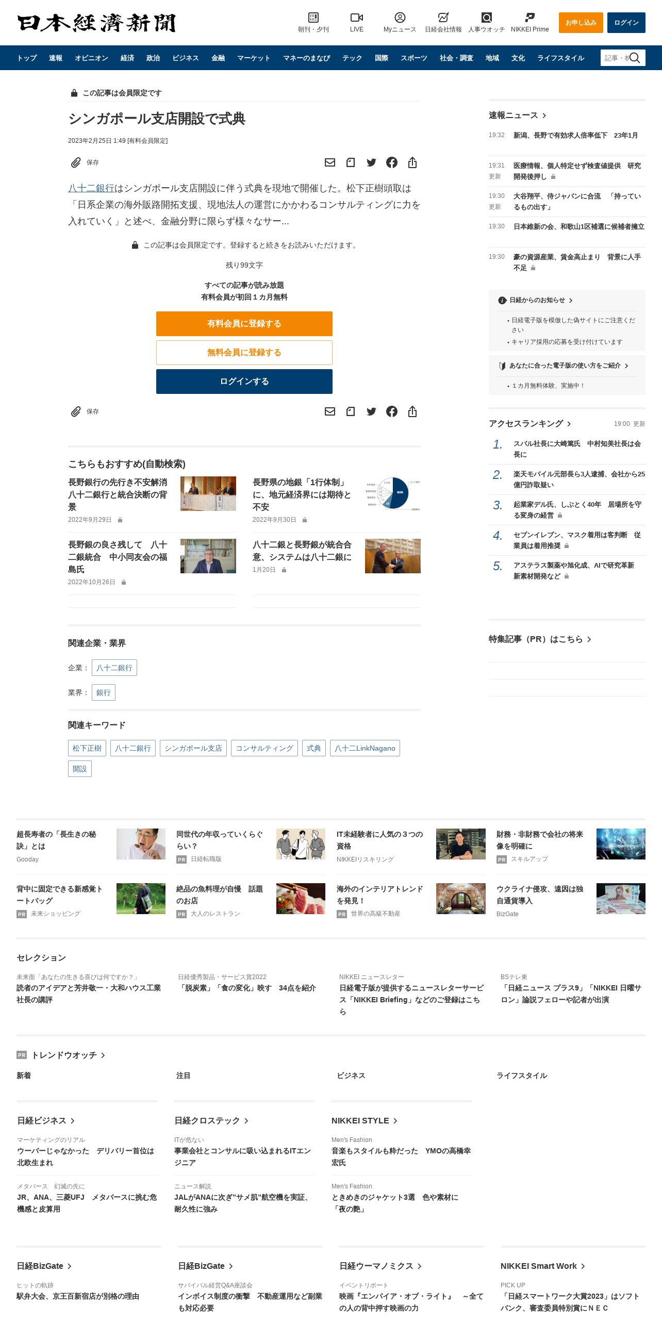The width and height of the screenshot is (662, 1324).
Task: Open the Myニュース profile icon
Action: [x=400, y=18]
